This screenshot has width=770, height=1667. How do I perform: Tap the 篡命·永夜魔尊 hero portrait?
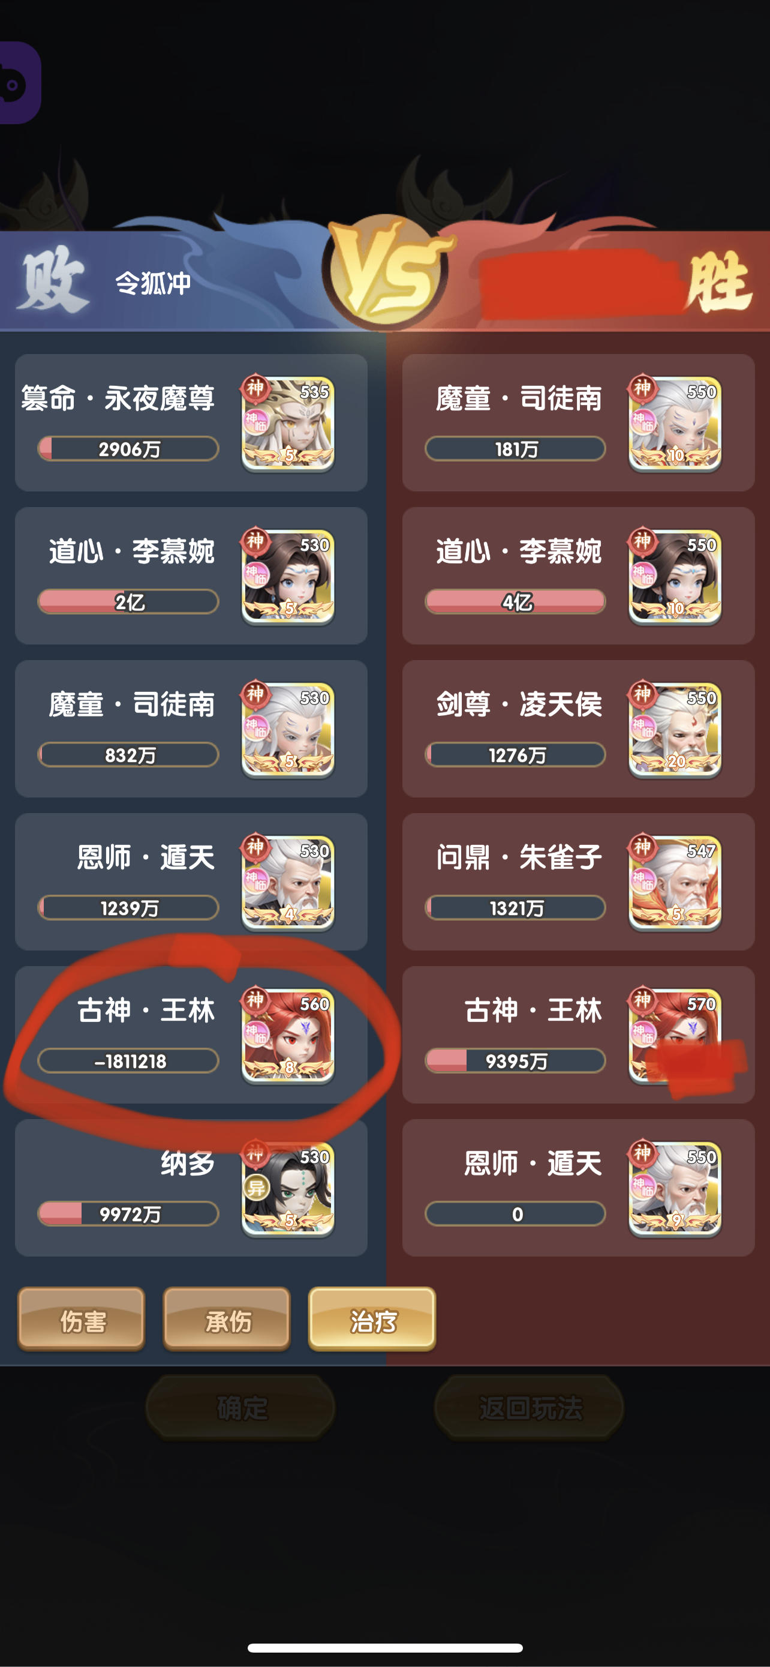coord(288,423)
